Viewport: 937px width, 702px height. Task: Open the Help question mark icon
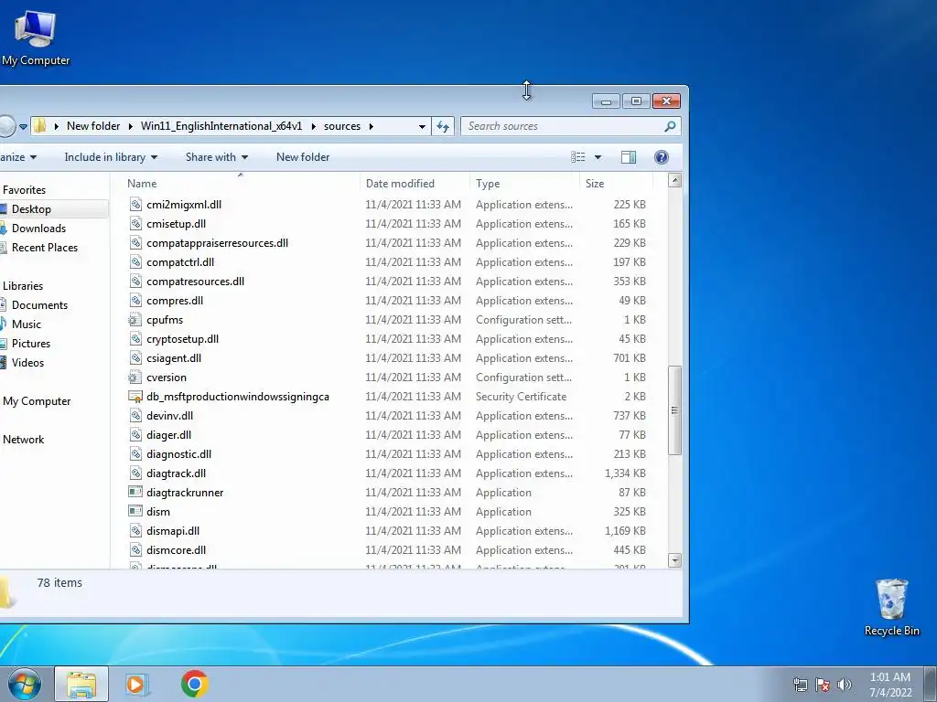[x=661, y=157]
